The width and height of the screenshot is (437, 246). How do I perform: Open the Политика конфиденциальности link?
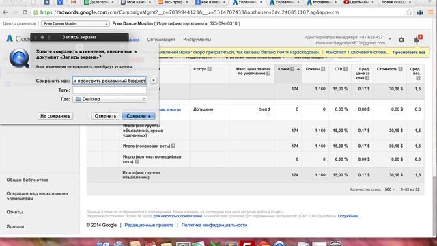tap(214, 225)
